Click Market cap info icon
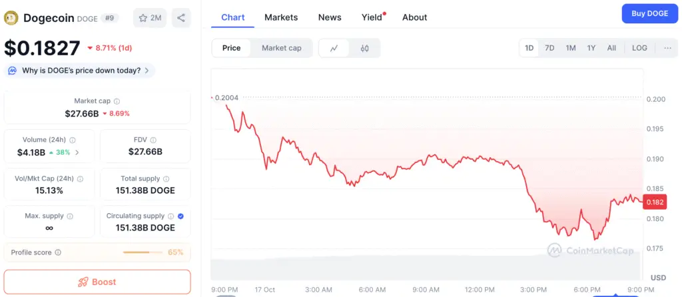 coord(117,101)
